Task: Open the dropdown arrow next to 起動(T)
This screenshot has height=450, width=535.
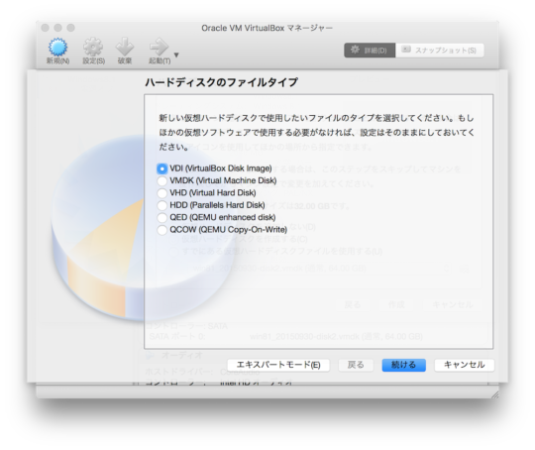Action: click(x=176, y=55)
